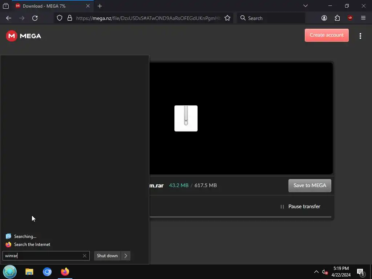The width and height of the screenshot is (372, 279).
Task: Click the muted volume tray icon
Action: point(325,272)
